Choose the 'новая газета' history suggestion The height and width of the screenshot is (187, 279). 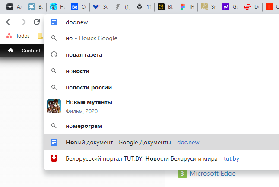coord(161,54)
